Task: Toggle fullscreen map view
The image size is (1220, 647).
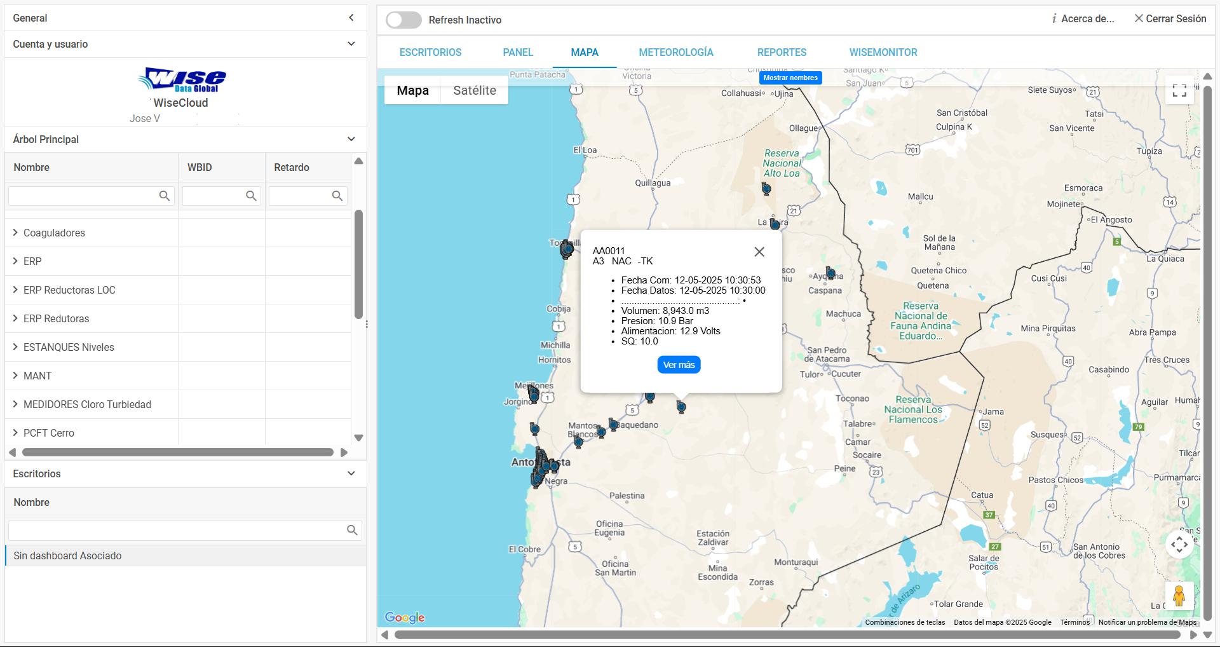Action: 1179,90
